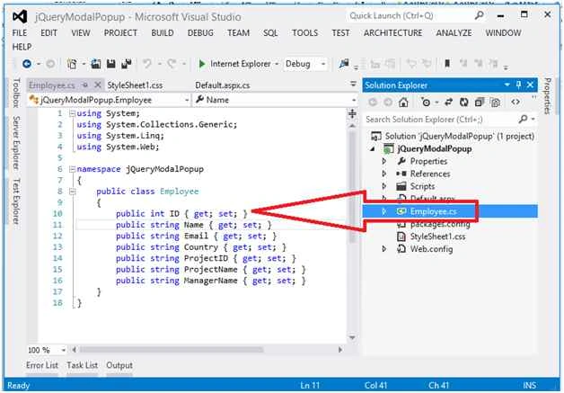Click the bookmark icon in the toolbar
Screen dimensions: 564x393
point(447,64)
